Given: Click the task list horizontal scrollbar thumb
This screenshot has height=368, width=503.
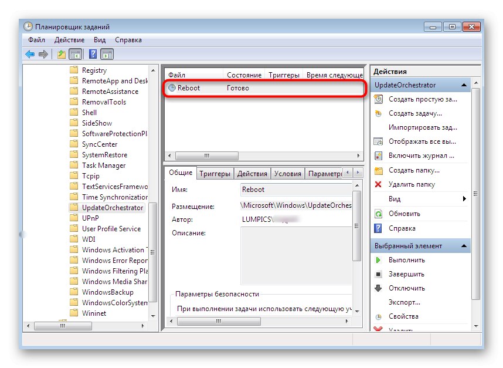Looking at the screenshot, I should point(206,156).
